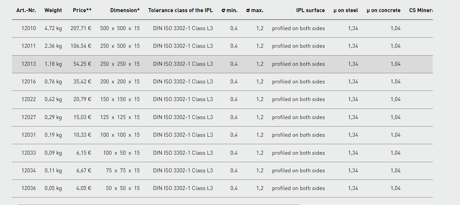Click dimension 75 x 75 x 15
This screenshot has height=205, width=460.
coord(123,171)
